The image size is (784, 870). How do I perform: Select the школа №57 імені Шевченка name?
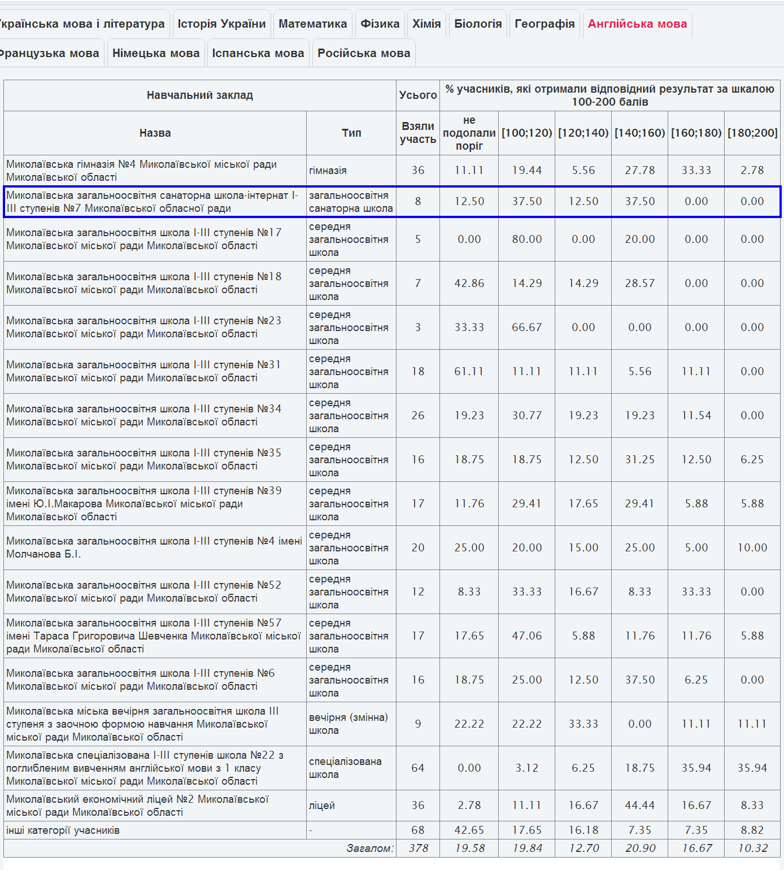(154, 636)
